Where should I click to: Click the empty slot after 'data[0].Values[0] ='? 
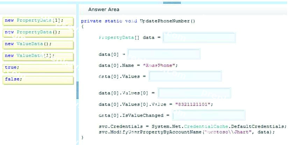[194, 93]
